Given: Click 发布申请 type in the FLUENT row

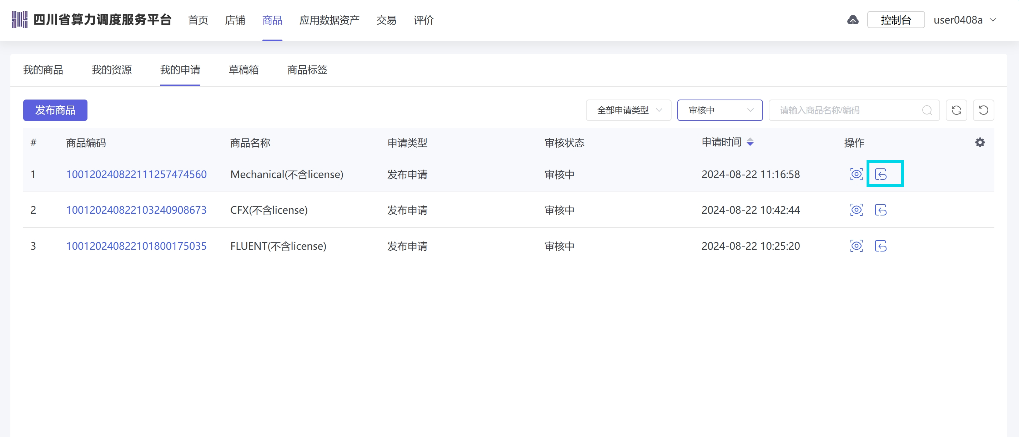Looking at the screenshot, I should coord(407,246).
